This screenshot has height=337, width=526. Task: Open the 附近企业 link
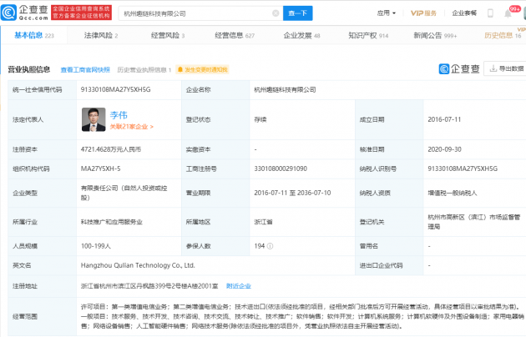point(238,286)
